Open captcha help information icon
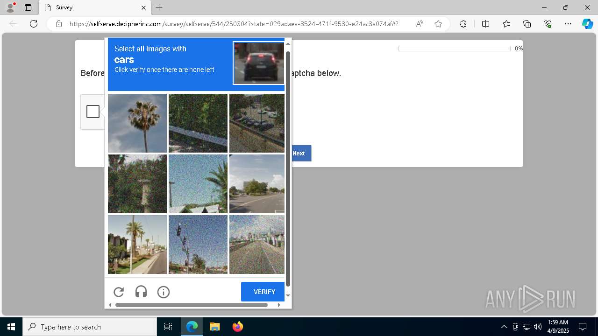This screenshot has height=336, width=598. tap(164, 292)
